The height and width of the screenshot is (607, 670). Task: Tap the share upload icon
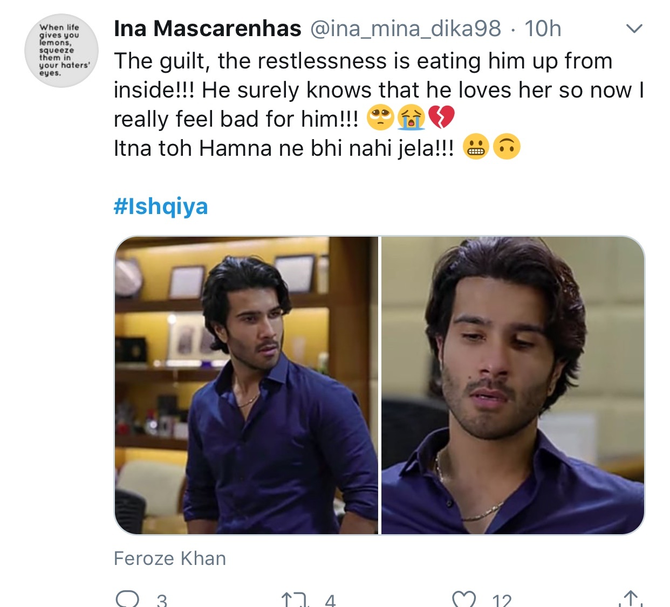pyautogui.click(x=630, y=598)
